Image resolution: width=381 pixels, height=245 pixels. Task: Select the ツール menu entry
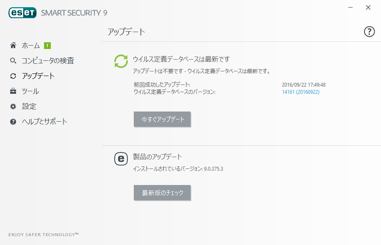tap(30, 91)
